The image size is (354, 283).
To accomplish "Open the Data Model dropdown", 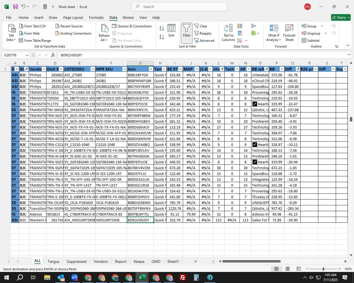I will 258,33.
